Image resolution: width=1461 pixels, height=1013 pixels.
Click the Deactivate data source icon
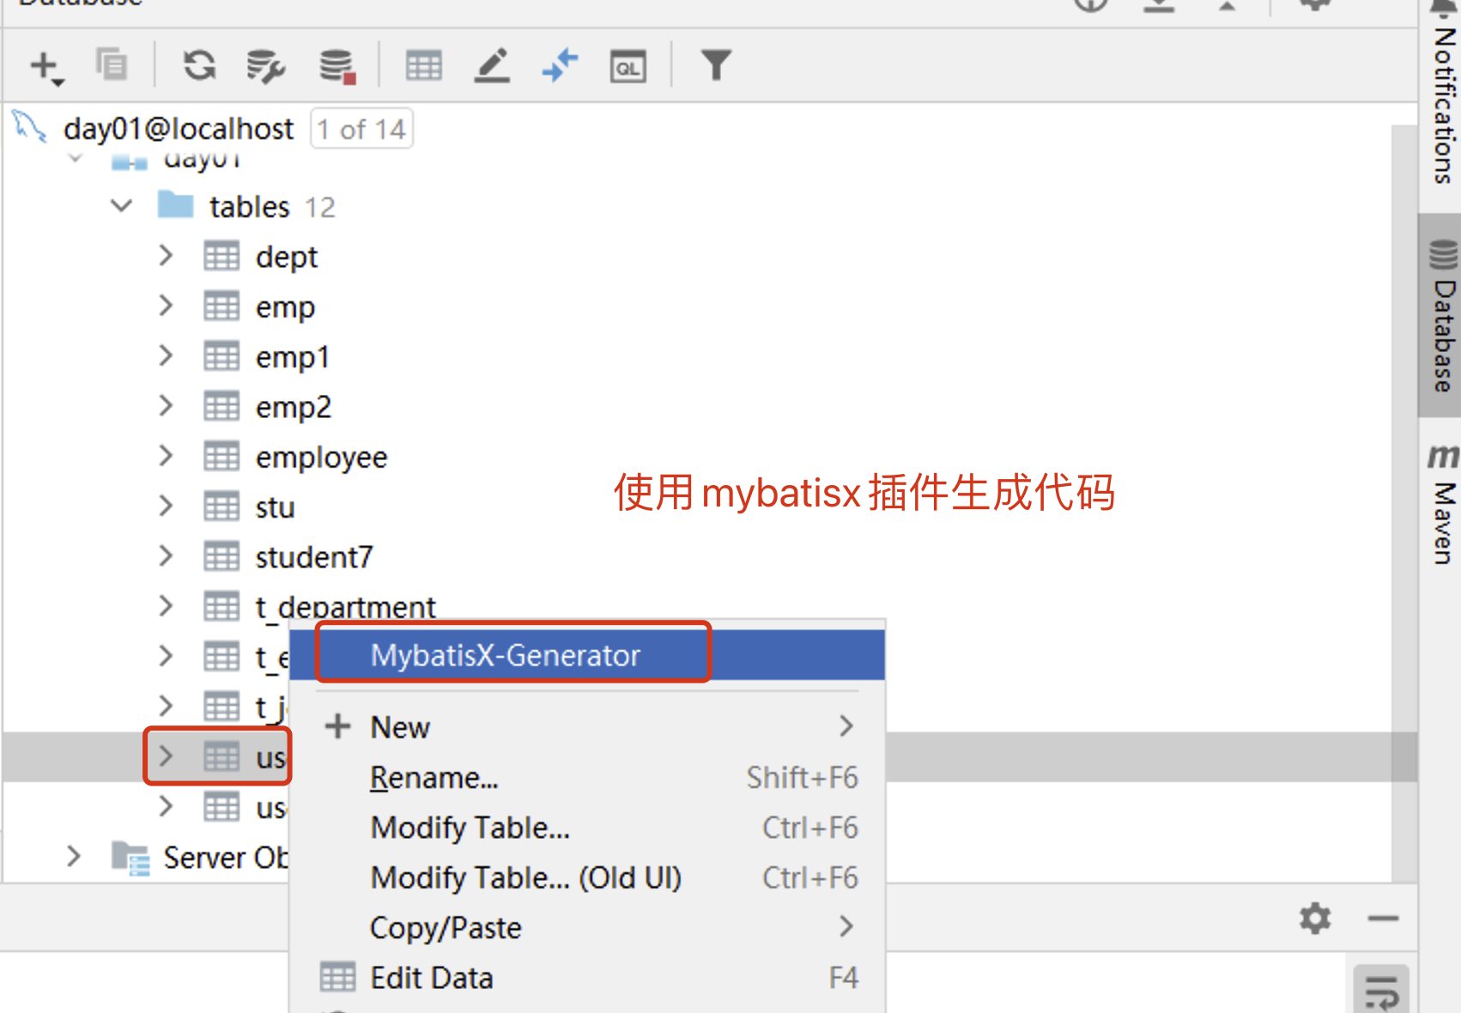coord(336,66)
